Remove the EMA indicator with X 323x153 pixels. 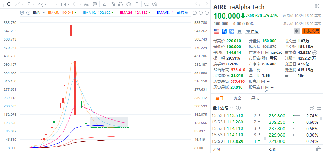(x=28, y=13)
